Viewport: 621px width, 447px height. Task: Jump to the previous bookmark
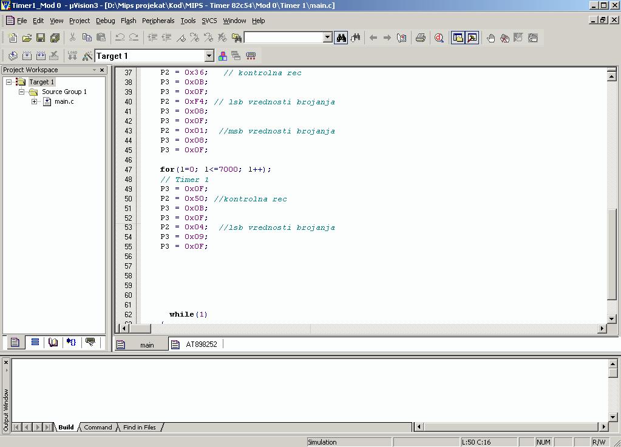coord(208,38)
